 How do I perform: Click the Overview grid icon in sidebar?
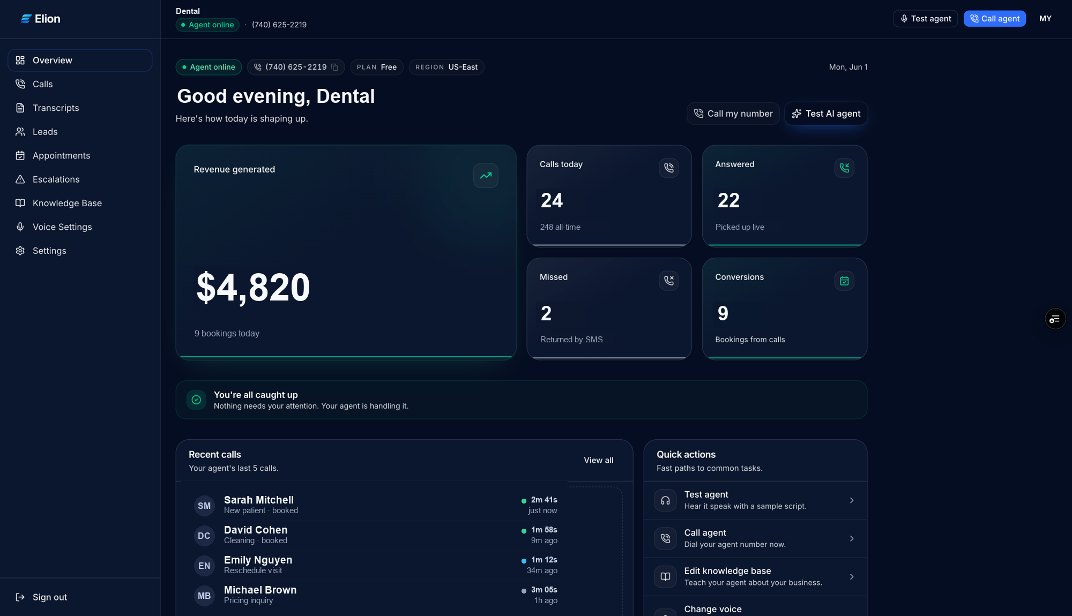[20, 61]
